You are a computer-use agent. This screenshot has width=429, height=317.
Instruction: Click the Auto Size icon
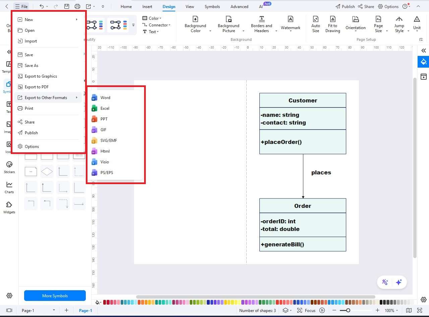pos(316,19)
